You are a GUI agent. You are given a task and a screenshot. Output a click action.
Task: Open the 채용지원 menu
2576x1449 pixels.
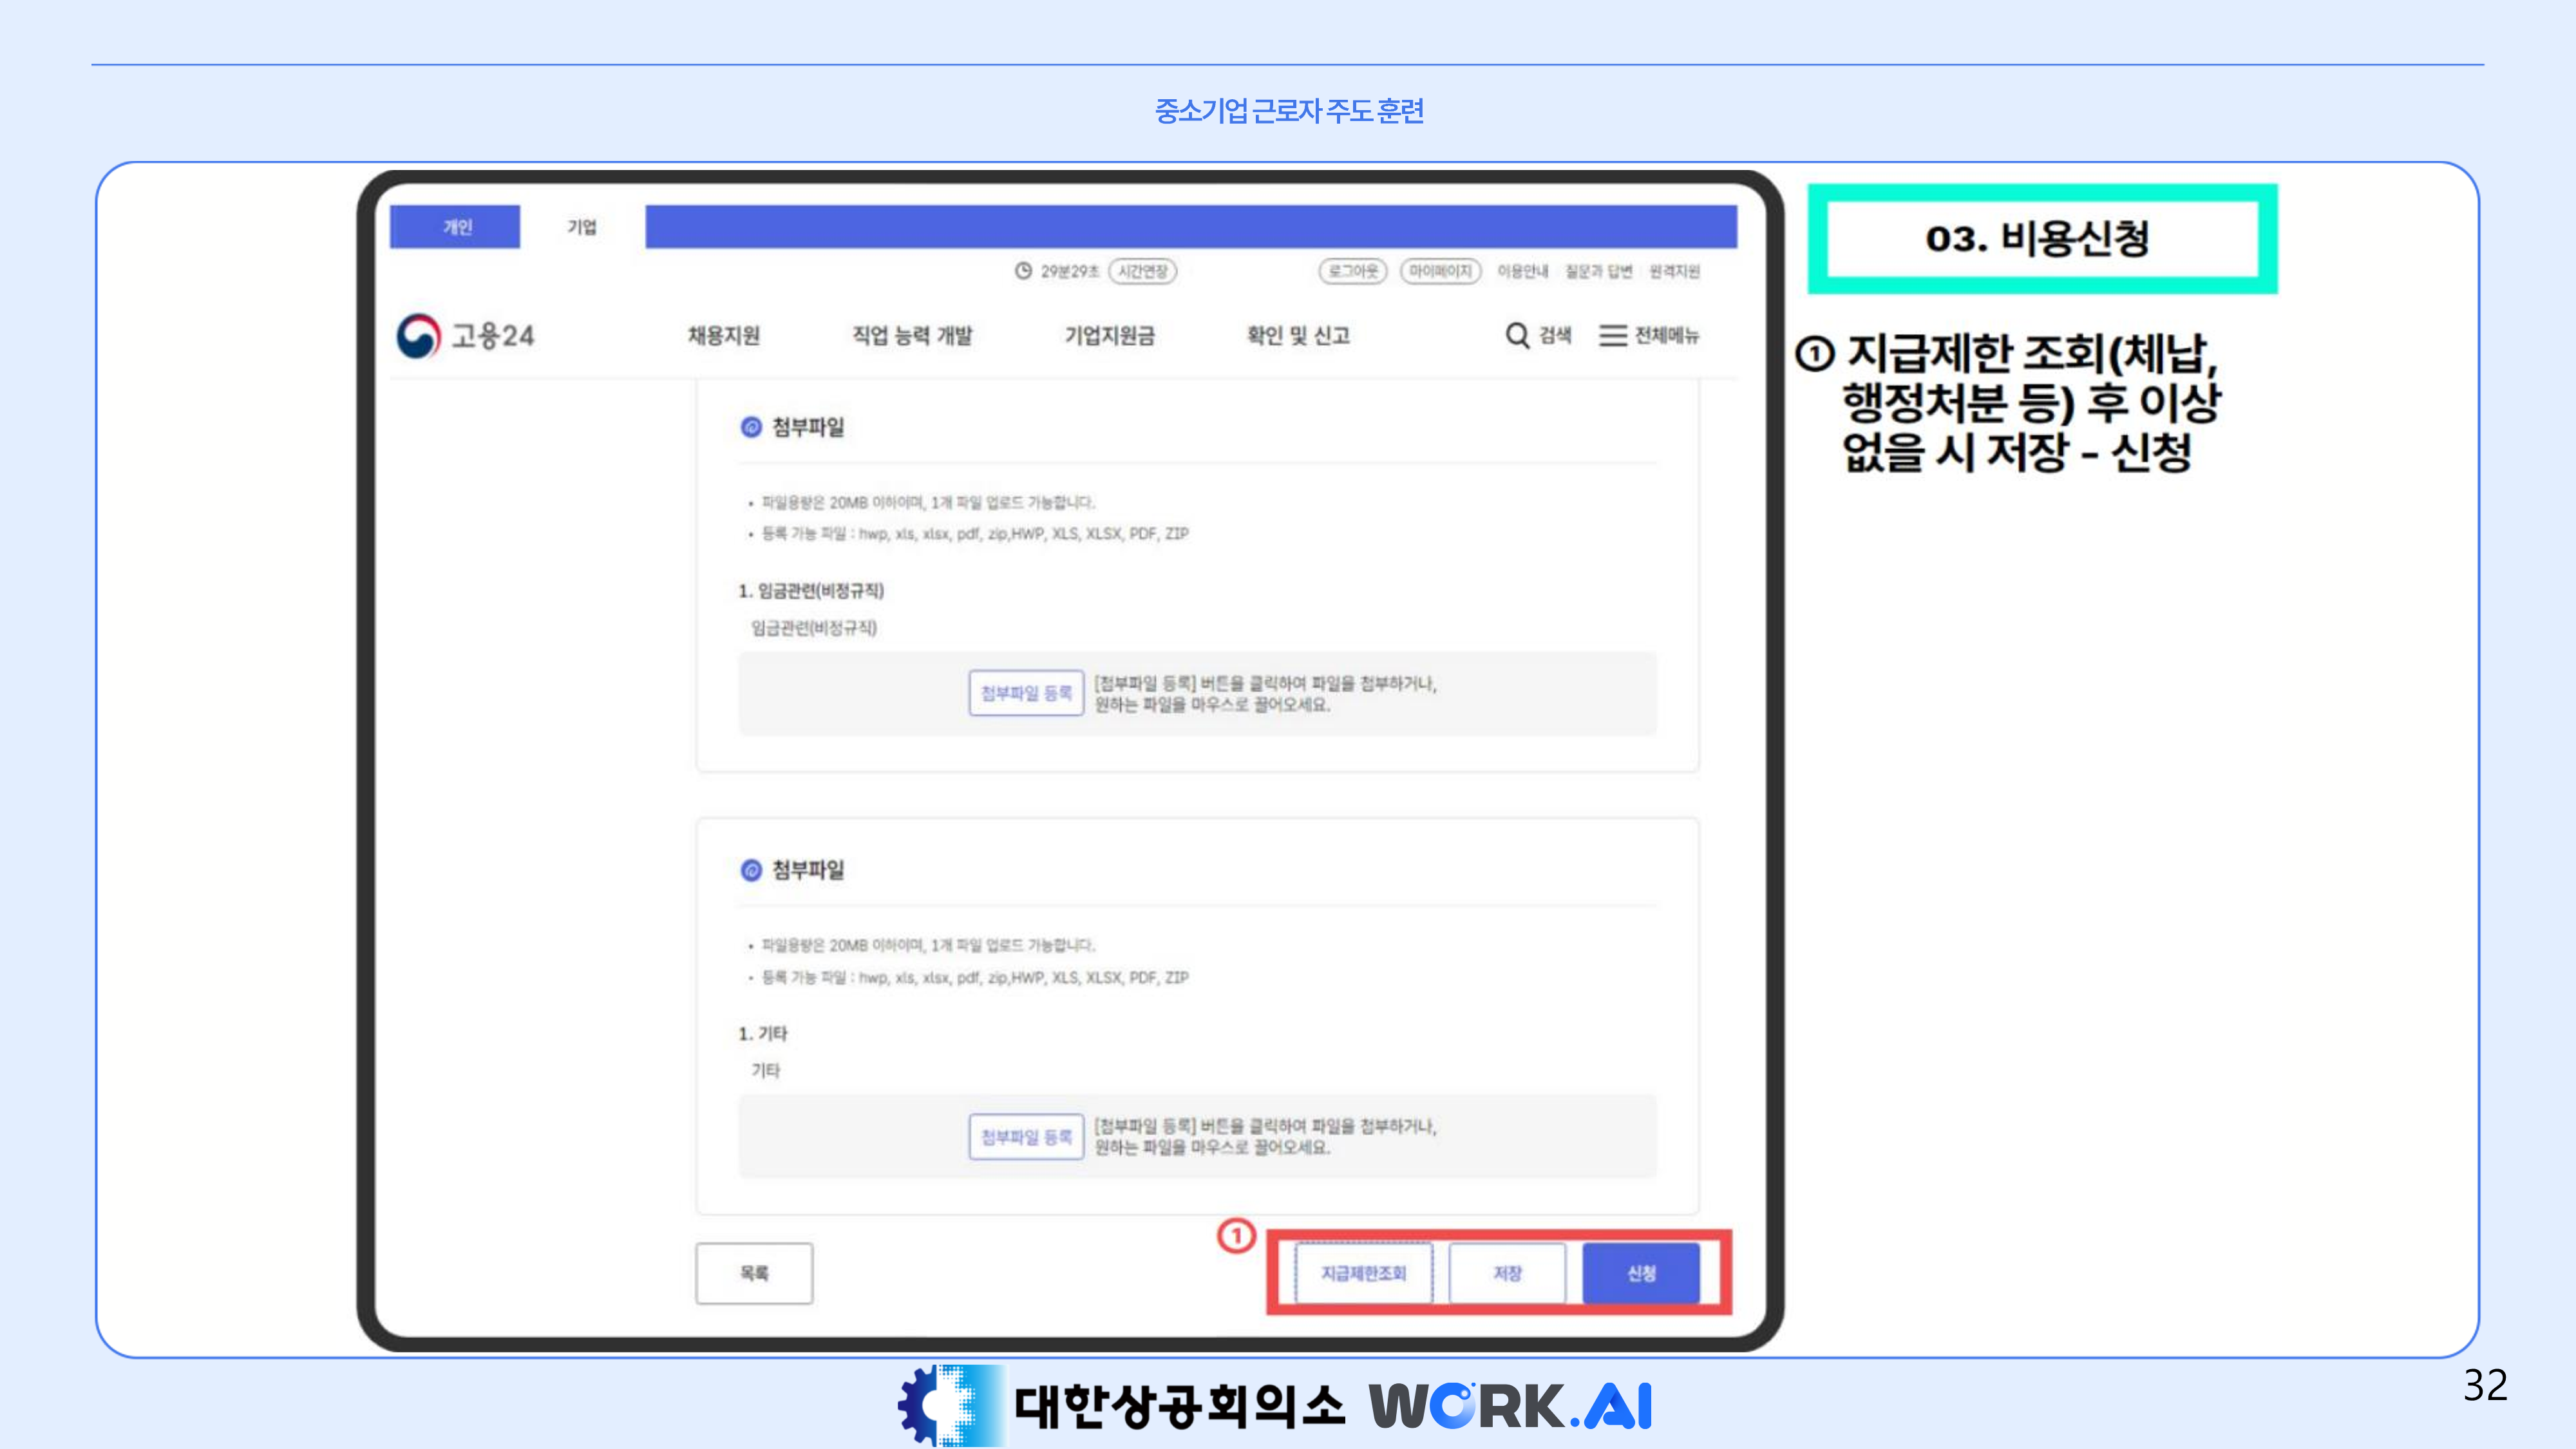click(724, 336)
